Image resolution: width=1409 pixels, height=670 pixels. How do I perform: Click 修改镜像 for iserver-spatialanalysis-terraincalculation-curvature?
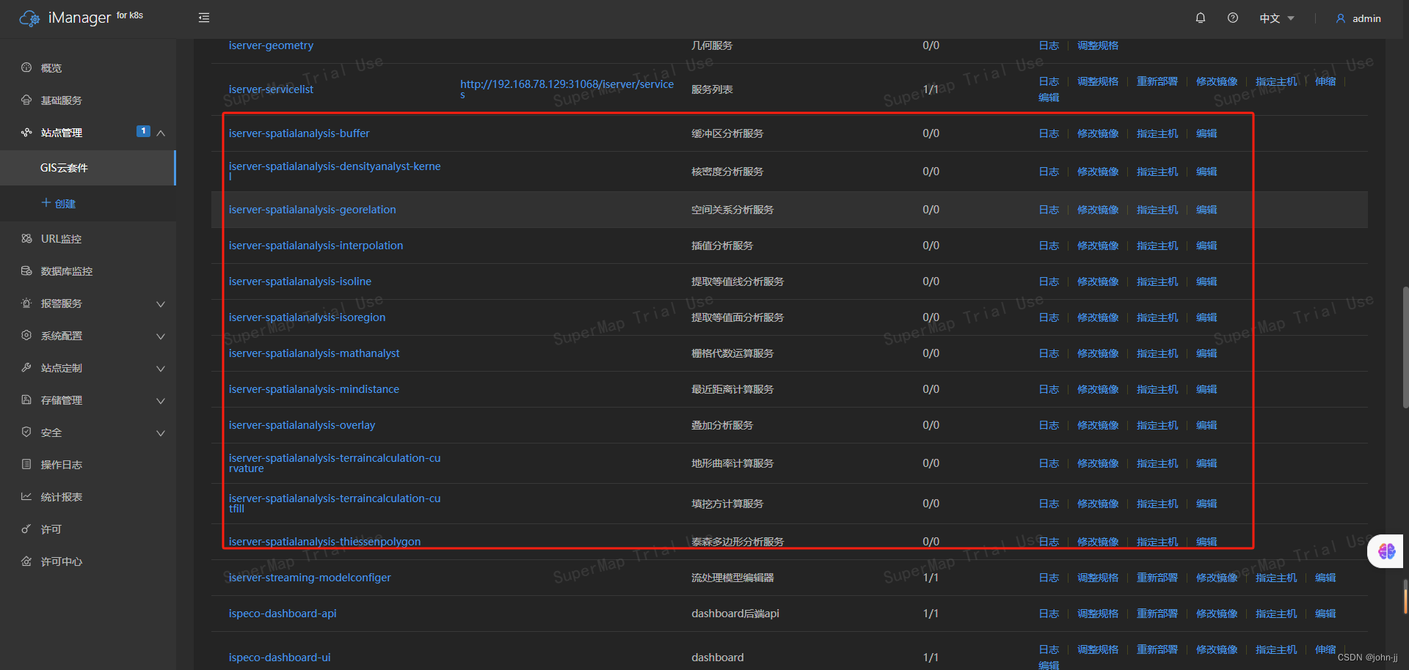tap(1098, 463)
